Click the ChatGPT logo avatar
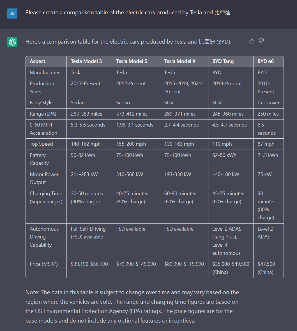Viewport: 297px width, 331px height. (x=12, y=42)
